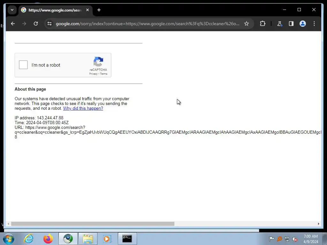Click the reCAPTCHA logo

point(98,62)
